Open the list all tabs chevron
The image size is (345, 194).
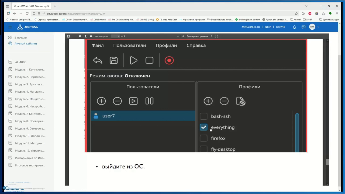(x=306, y=6)
